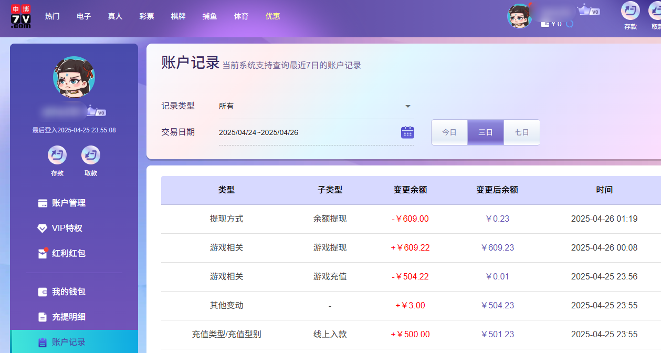Open the 存款 deposit icon in sidebar
The height and width of the screenshot is (353, 661).
coord(57,154)
